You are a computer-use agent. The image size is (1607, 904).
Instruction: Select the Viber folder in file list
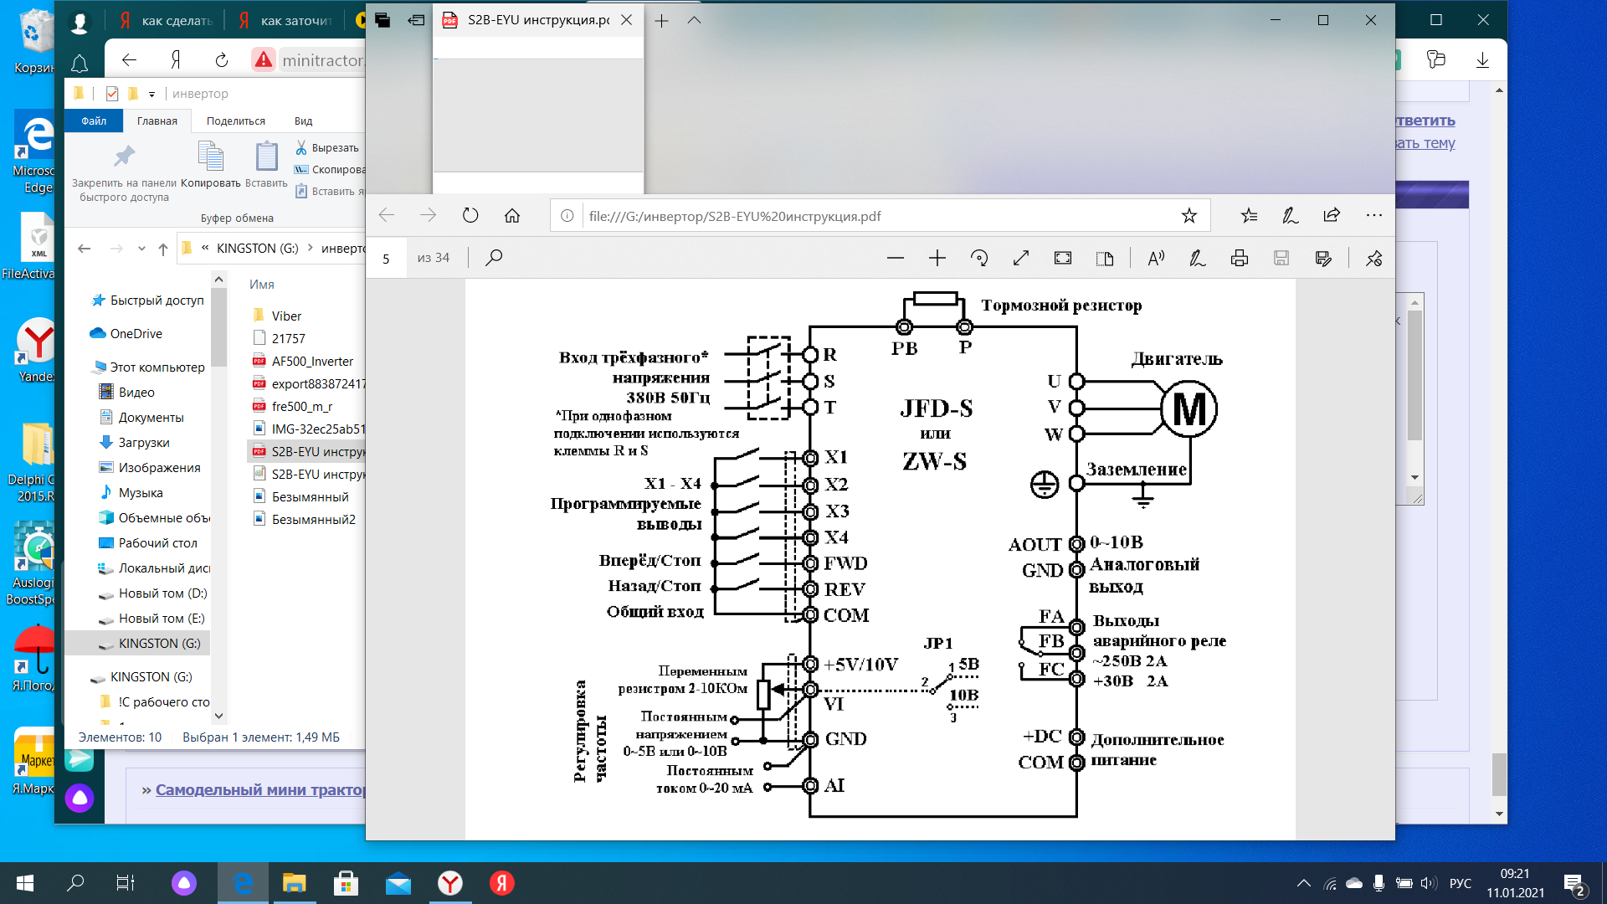(x=278, y=316)
